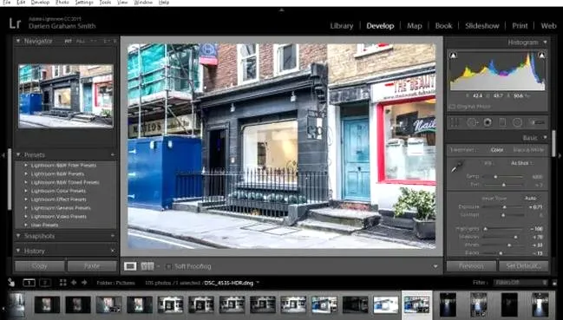Image resolution: width=563 pixels, height=320 pixels.
Task: Collapse the Presets panel
Action: [18, 154]
